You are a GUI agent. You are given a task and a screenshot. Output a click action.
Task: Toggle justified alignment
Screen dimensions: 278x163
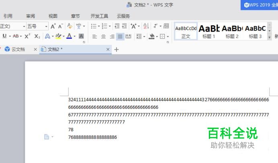click(x=120, y=36)
